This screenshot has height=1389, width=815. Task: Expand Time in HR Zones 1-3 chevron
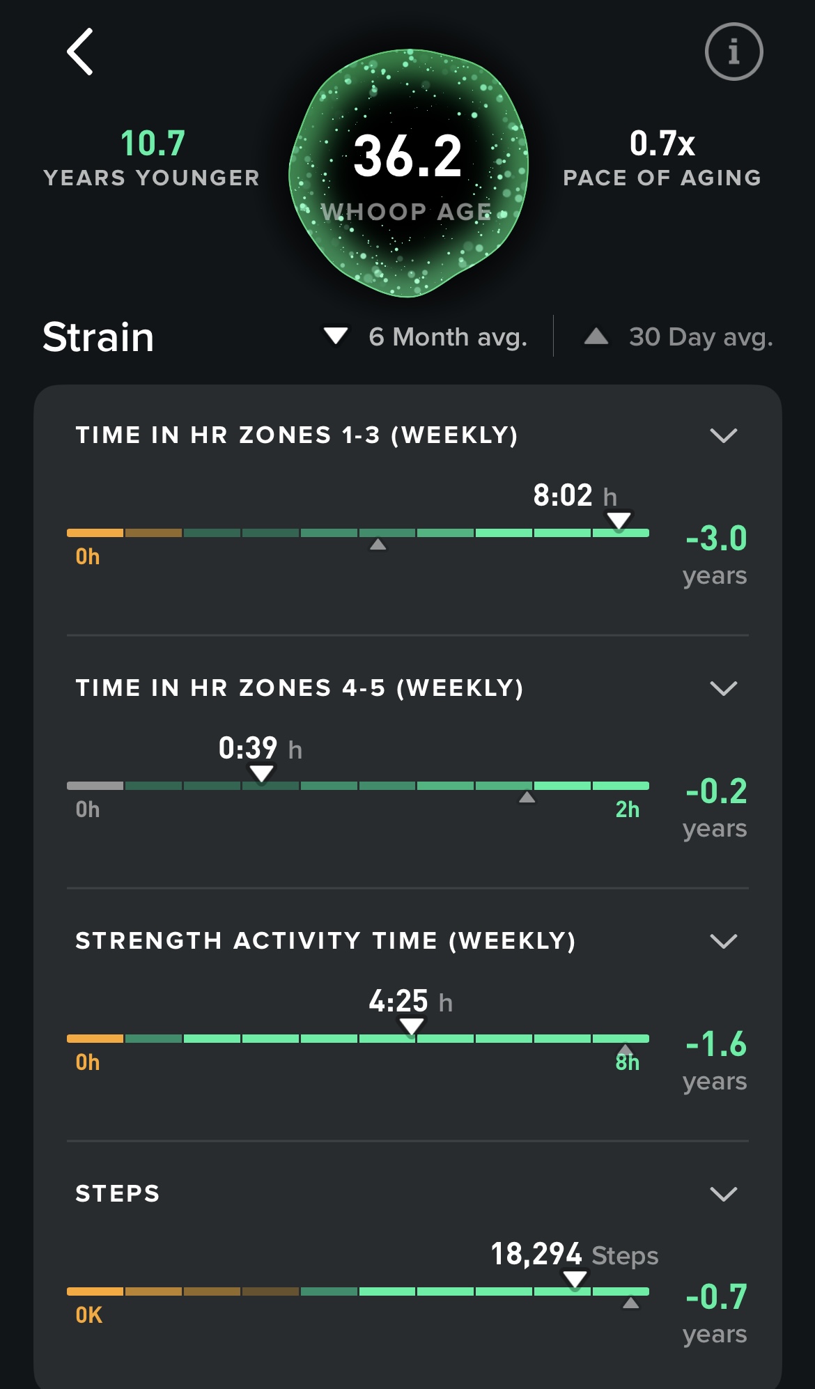[x=723, y=436]
